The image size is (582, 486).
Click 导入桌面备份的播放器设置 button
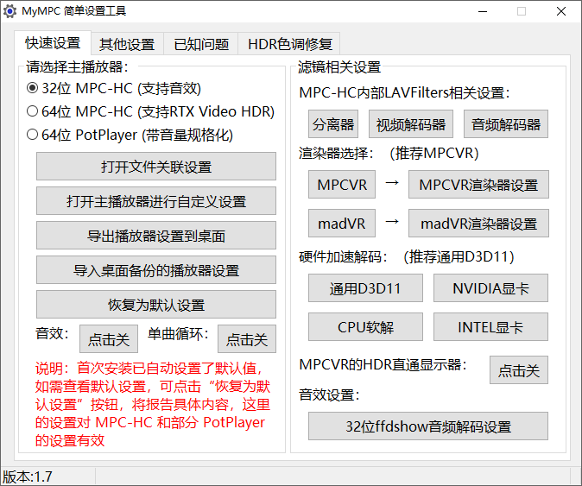point(156,269)
